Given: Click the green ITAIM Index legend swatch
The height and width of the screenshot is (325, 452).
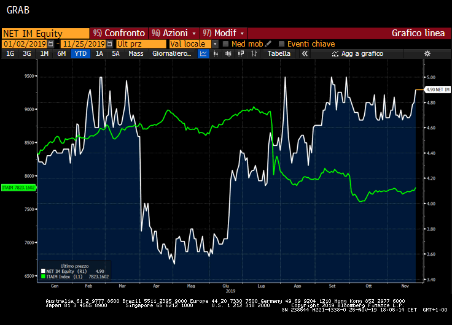Looking at the screenshot, I should (x=43, y=277).
